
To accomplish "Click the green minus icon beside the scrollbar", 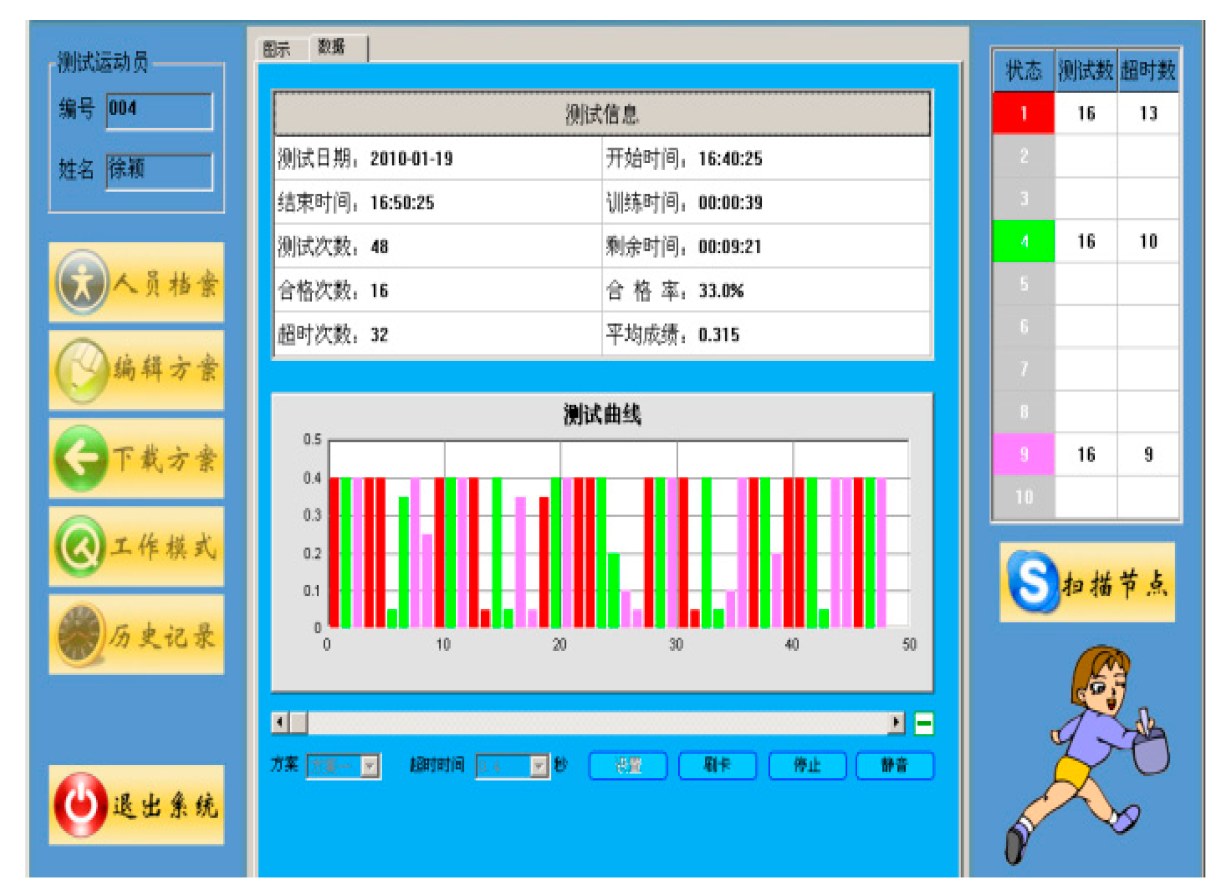I will 924,723.
